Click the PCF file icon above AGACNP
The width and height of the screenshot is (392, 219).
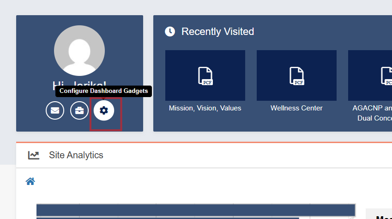click(386, 75)
